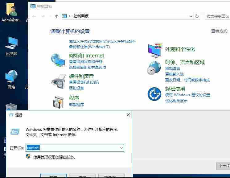
Task: Focus the 搜索控制面板 search box
Action: [217, 16]
